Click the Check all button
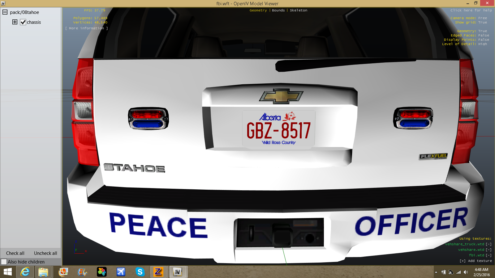The height and width of the screenshot is (278, 495). (x=15, y=253)
